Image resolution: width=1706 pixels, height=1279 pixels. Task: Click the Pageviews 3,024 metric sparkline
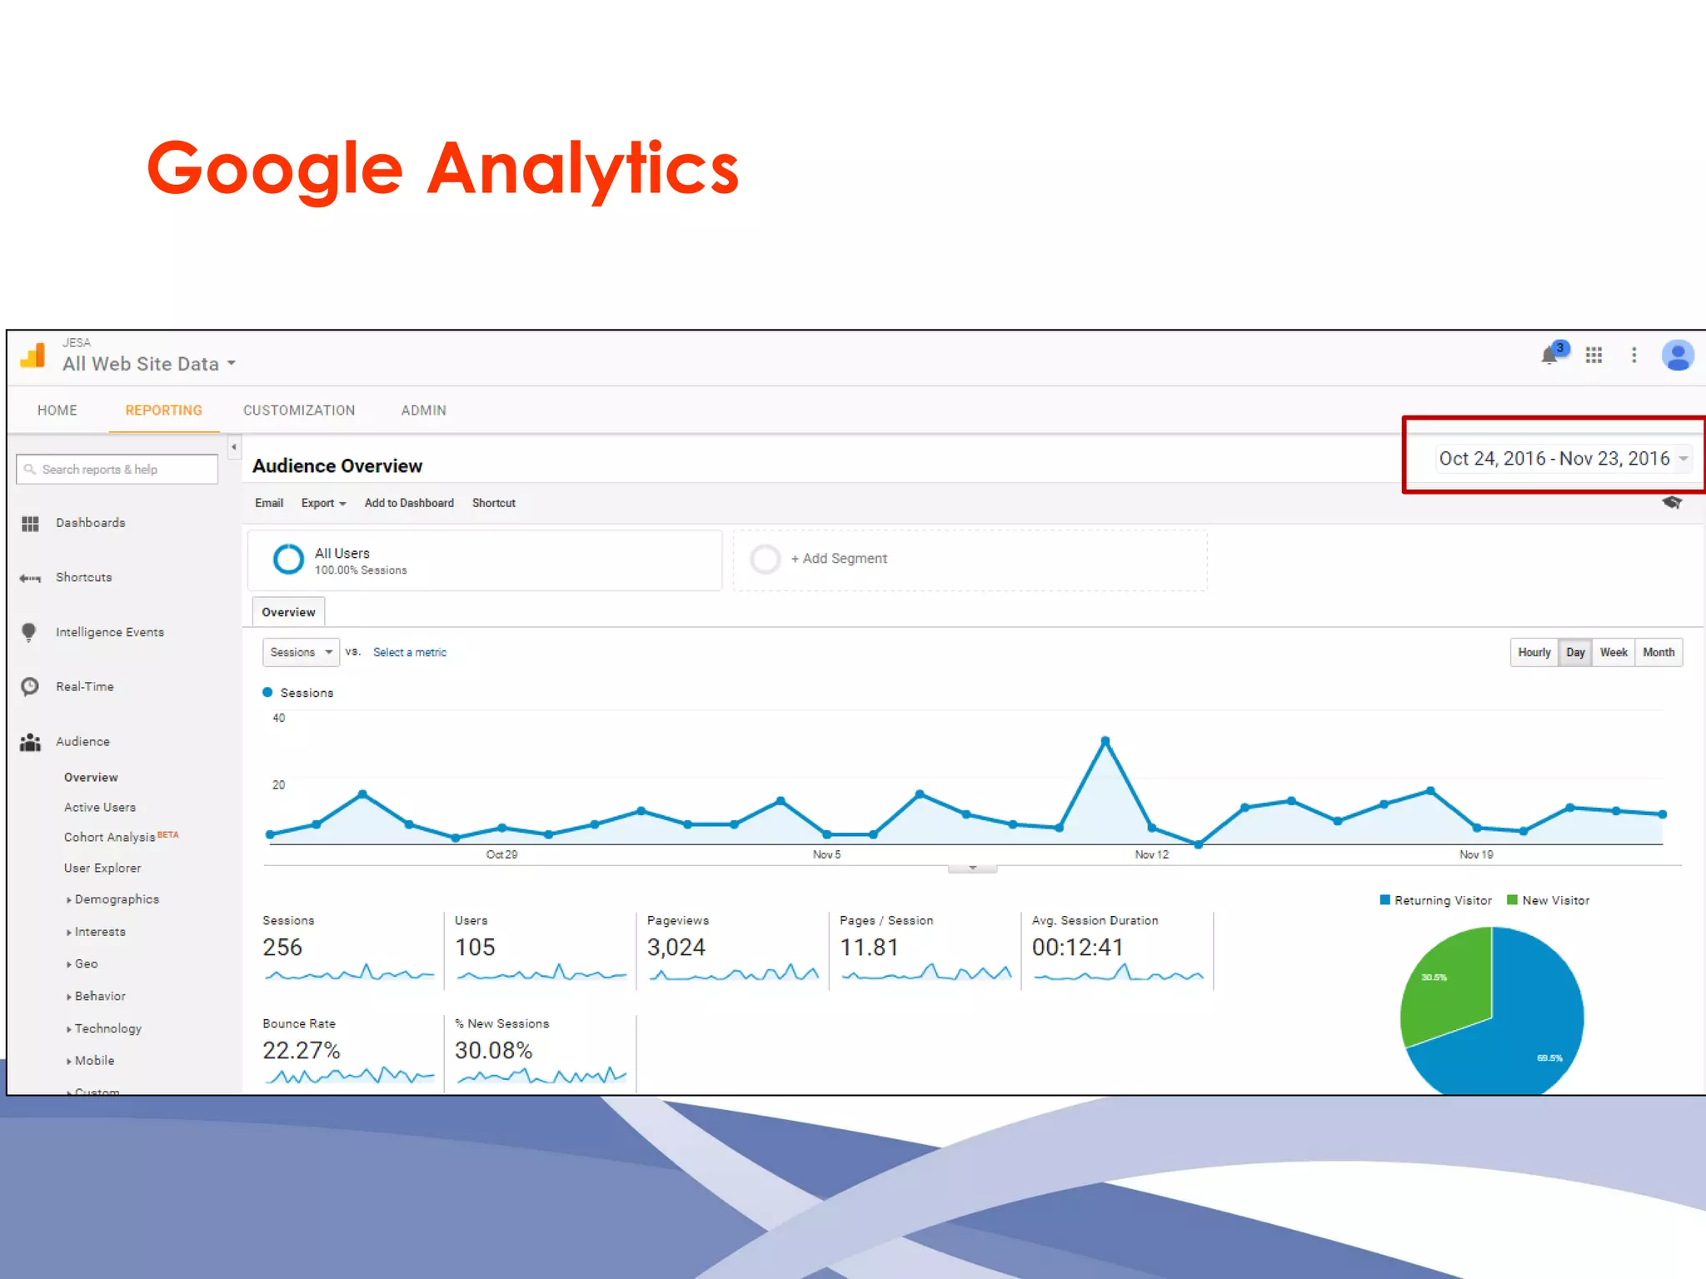[x=734, y=972]
